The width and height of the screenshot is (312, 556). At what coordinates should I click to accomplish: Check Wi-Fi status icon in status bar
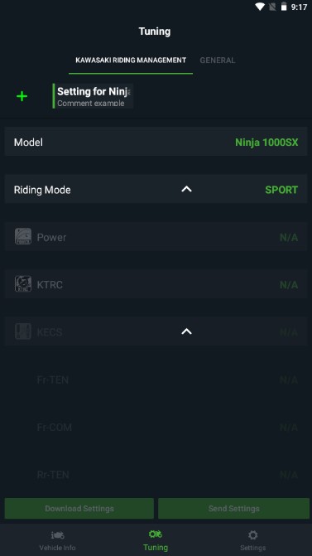pyautogui.click(x=260, y=7)
